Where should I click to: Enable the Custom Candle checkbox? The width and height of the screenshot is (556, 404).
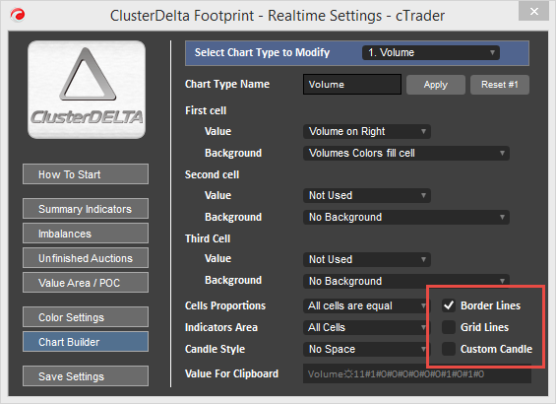point(449,349)
